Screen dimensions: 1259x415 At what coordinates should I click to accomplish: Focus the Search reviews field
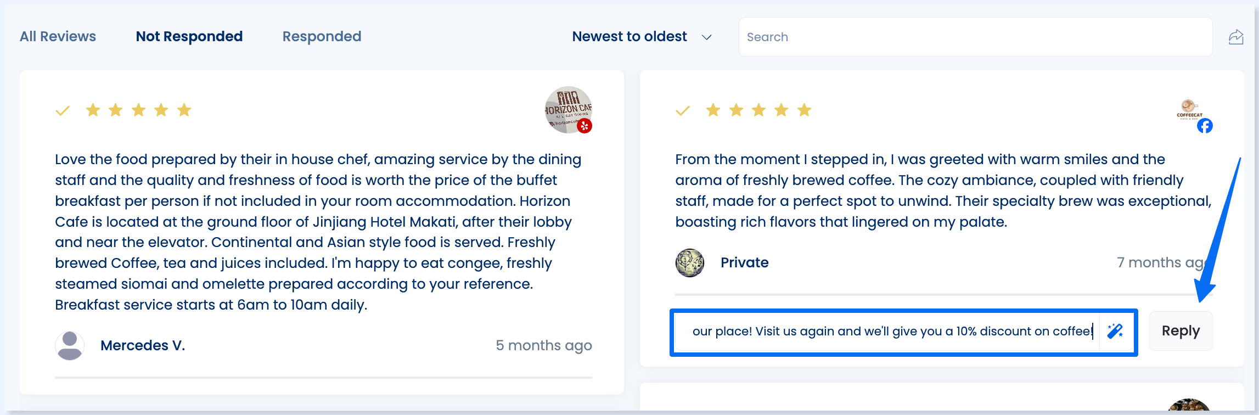[x=975, y=37]
